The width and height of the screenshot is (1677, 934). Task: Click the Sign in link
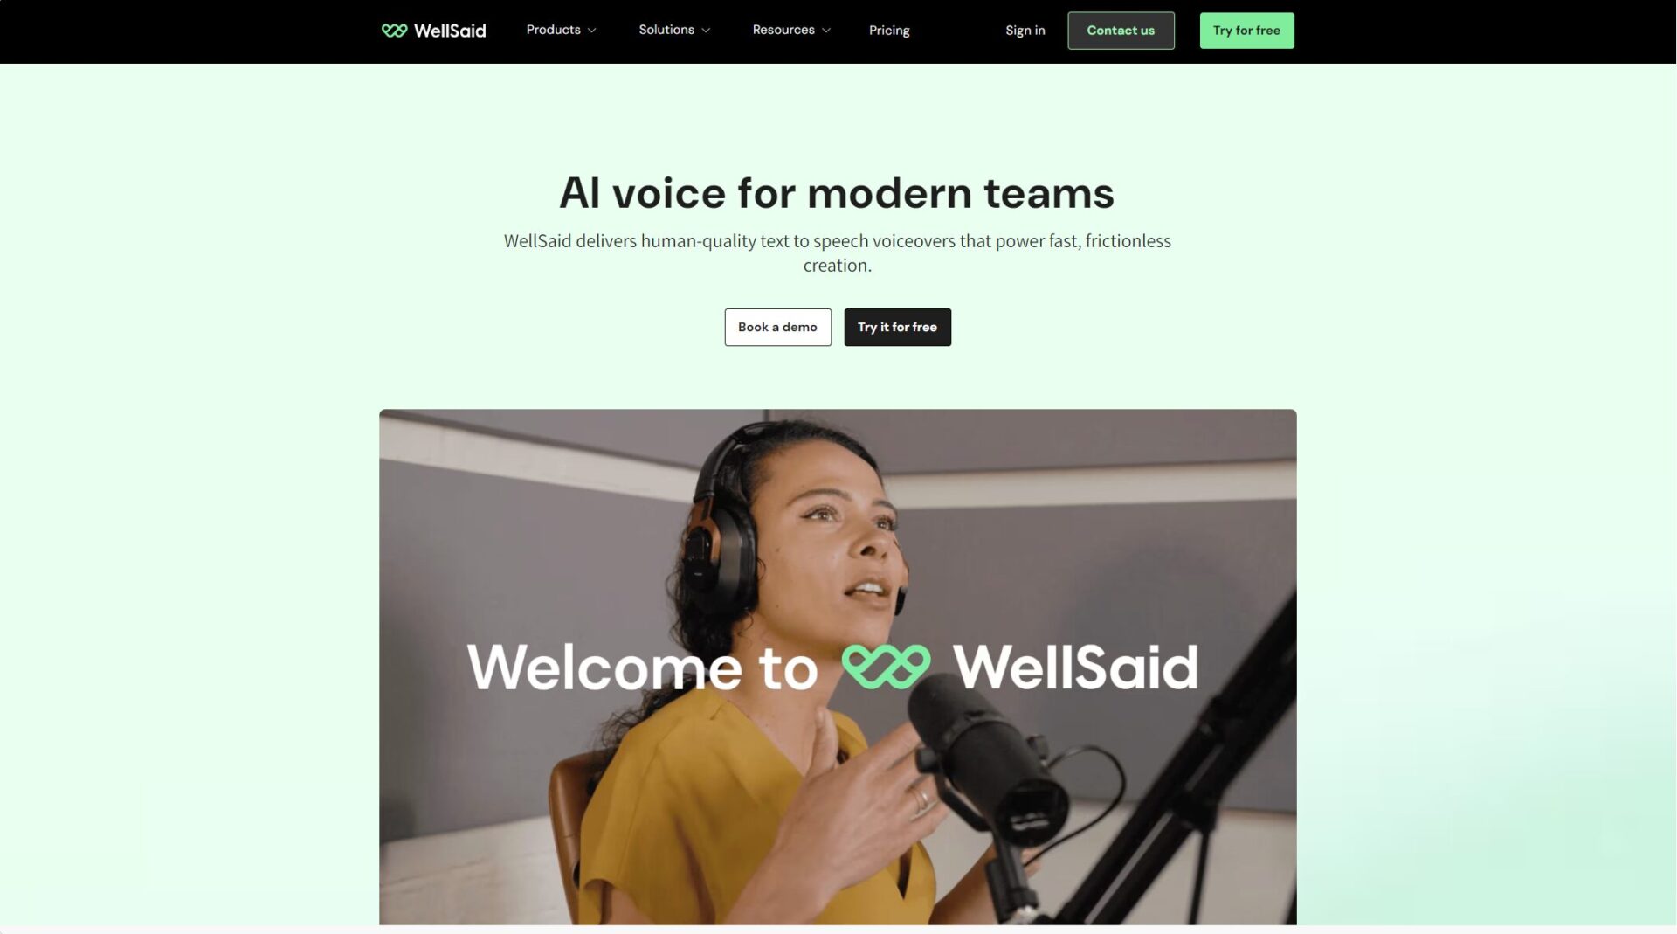pos(1025,31)
